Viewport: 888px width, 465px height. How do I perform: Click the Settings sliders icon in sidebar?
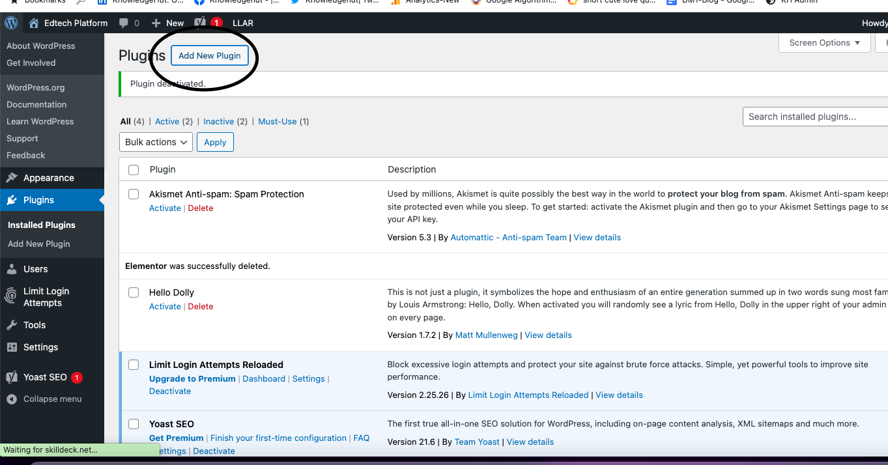[12, 347]
